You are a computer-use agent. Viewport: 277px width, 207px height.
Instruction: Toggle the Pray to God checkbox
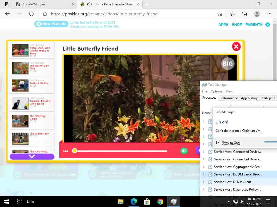tap(218, 143)
